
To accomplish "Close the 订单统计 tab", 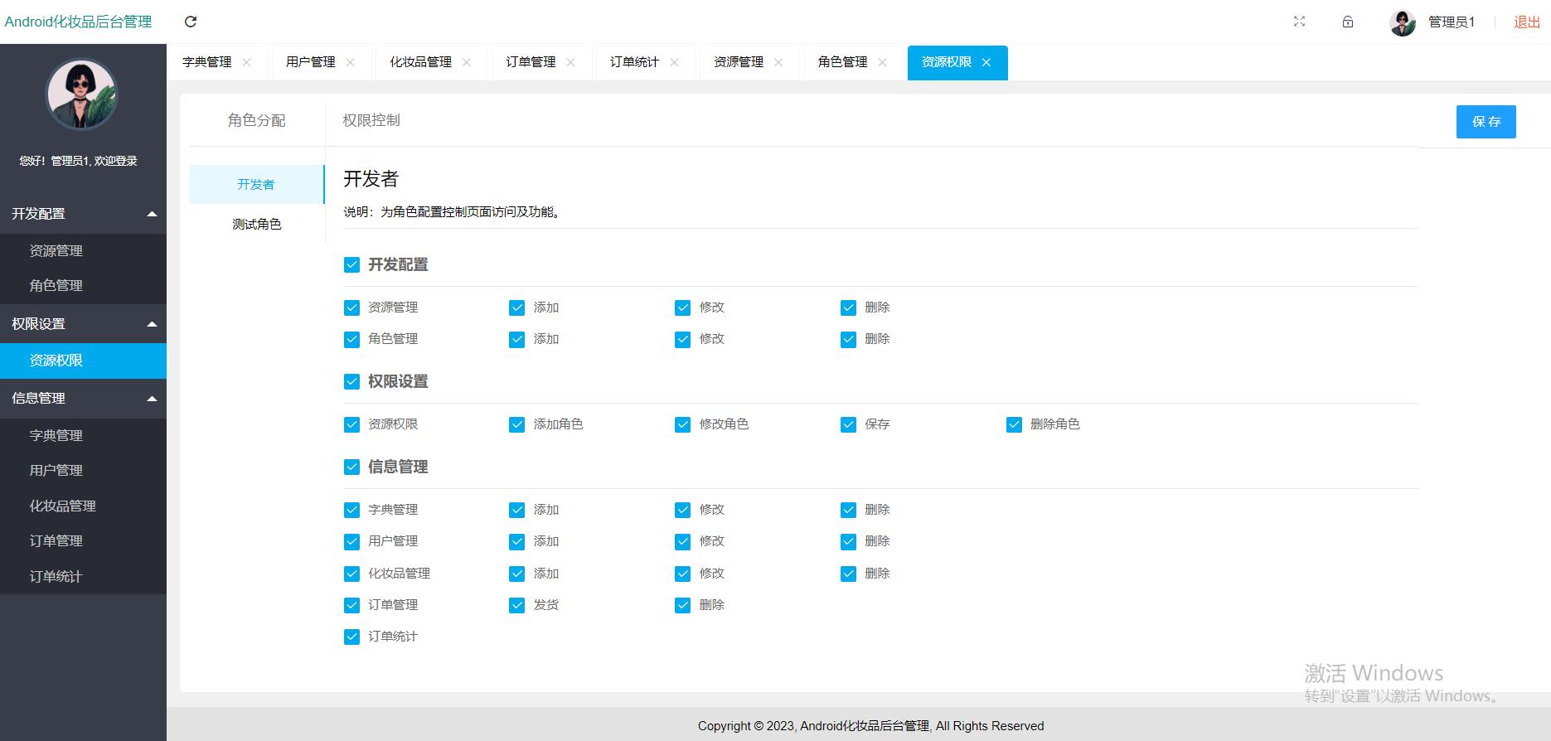I will [x=674, y=62].
